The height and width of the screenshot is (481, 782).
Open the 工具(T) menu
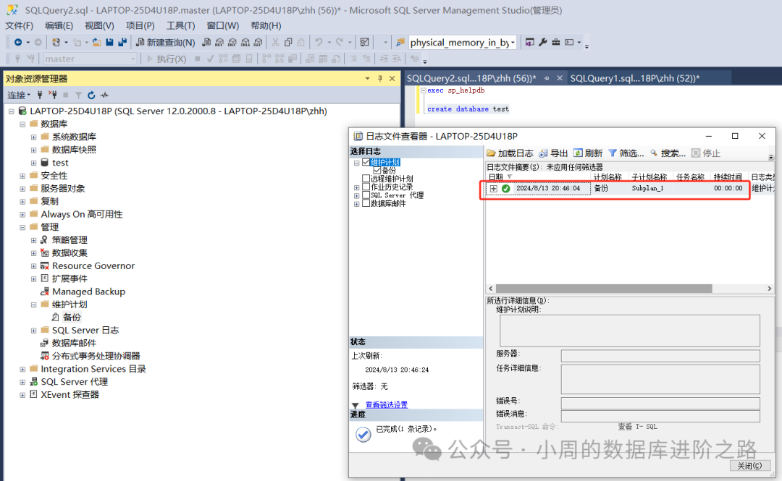pyautogui.click(x=180, y=25)
